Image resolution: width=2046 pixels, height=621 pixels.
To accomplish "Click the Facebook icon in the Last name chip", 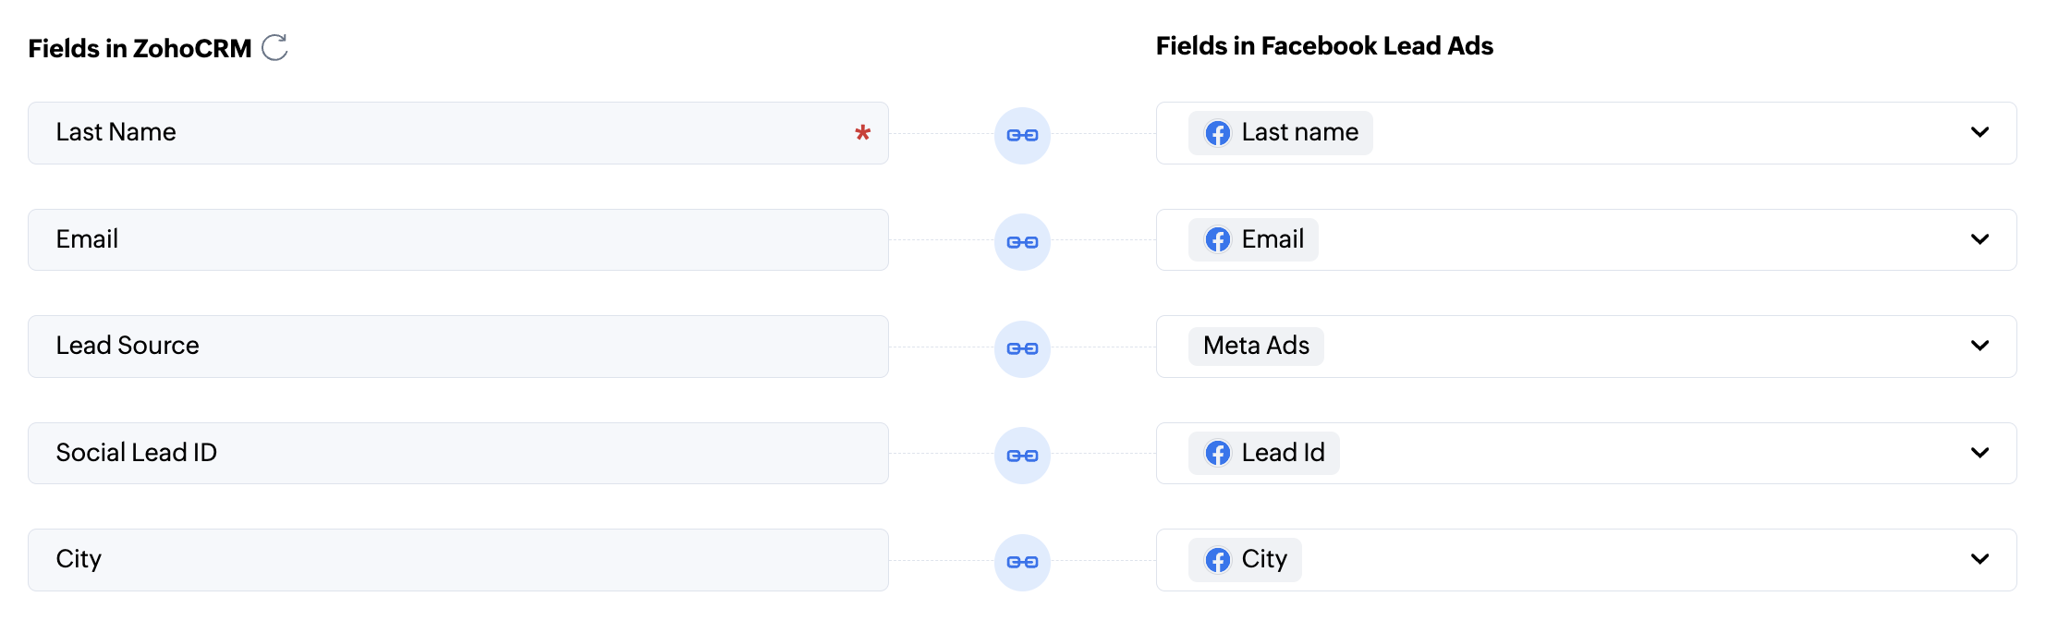I will coord(1217,133).
